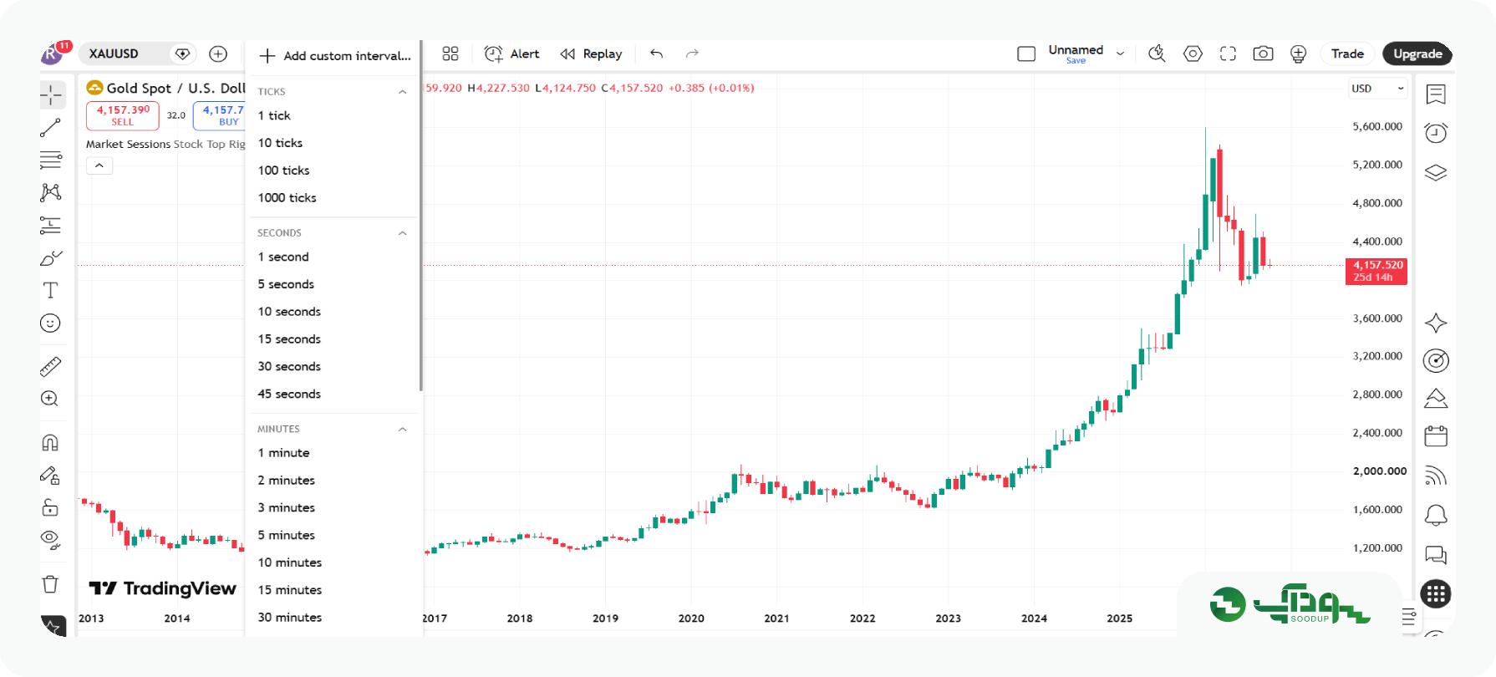The width and height of the screenshot is (1496, 677).
Task: Add a symbol with the plus icon
Action: click(218, 53)
